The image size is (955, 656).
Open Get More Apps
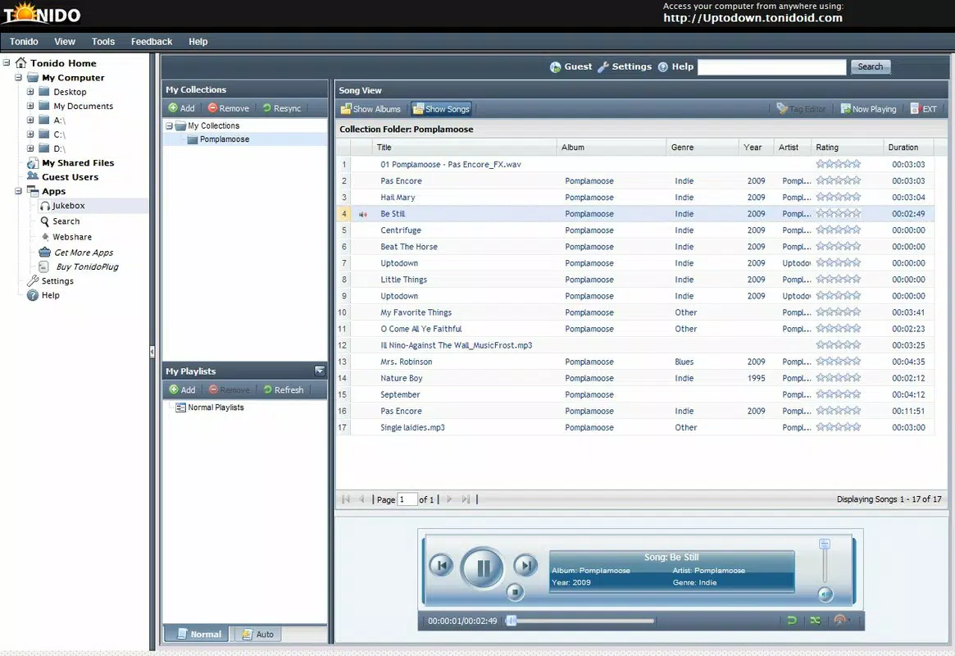coord(77,253)
